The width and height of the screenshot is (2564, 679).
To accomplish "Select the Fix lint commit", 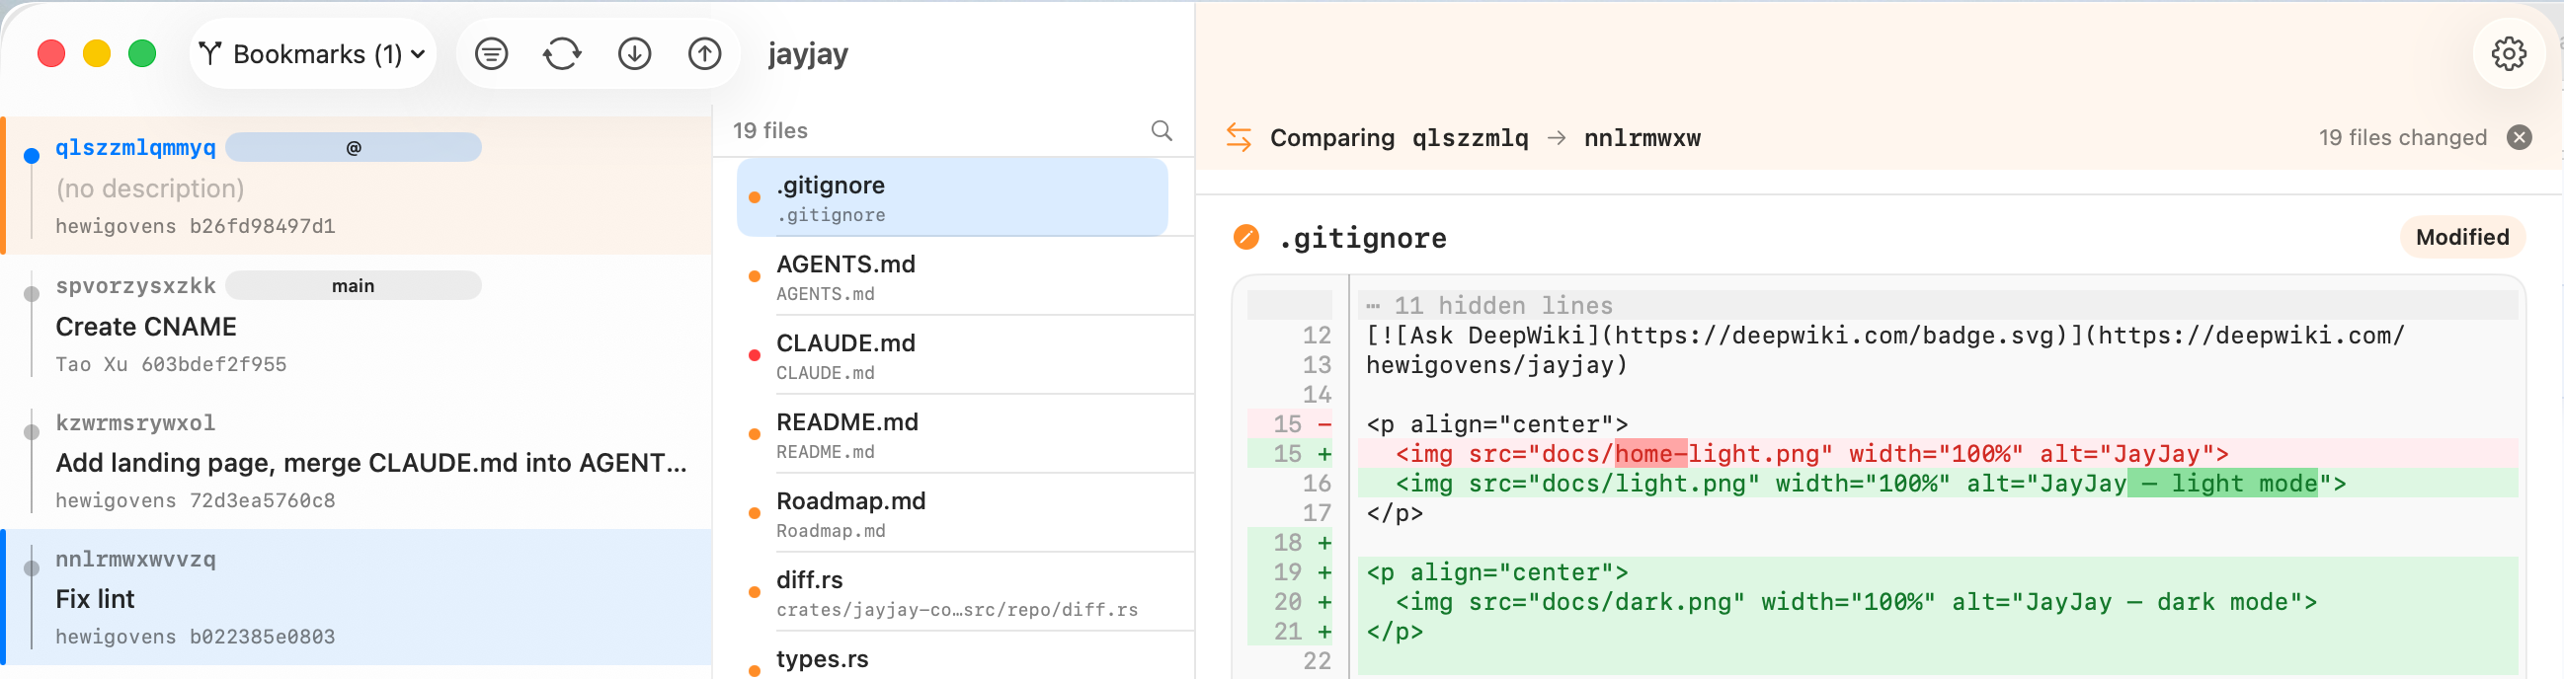I will pos(359,598).
